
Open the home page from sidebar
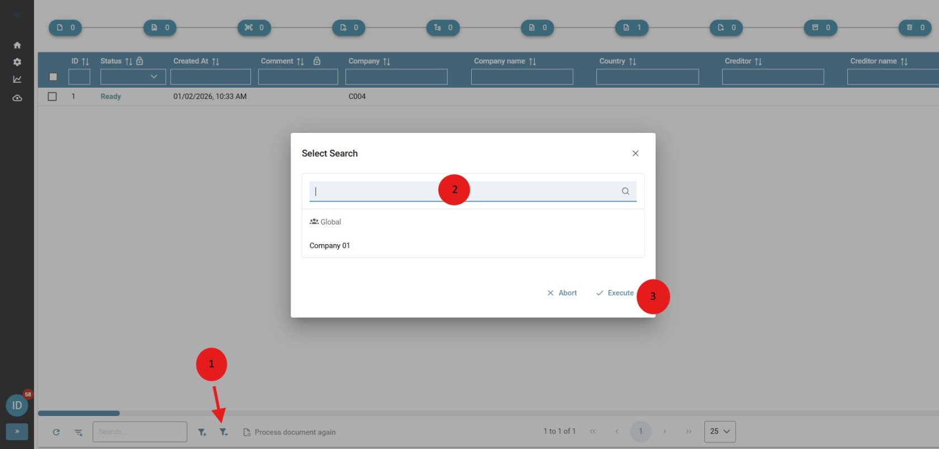17,45
